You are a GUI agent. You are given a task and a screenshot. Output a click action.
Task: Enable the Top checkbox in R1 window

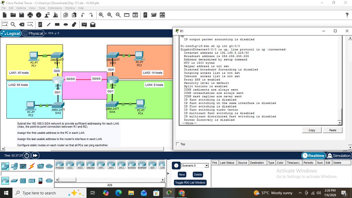178,144
